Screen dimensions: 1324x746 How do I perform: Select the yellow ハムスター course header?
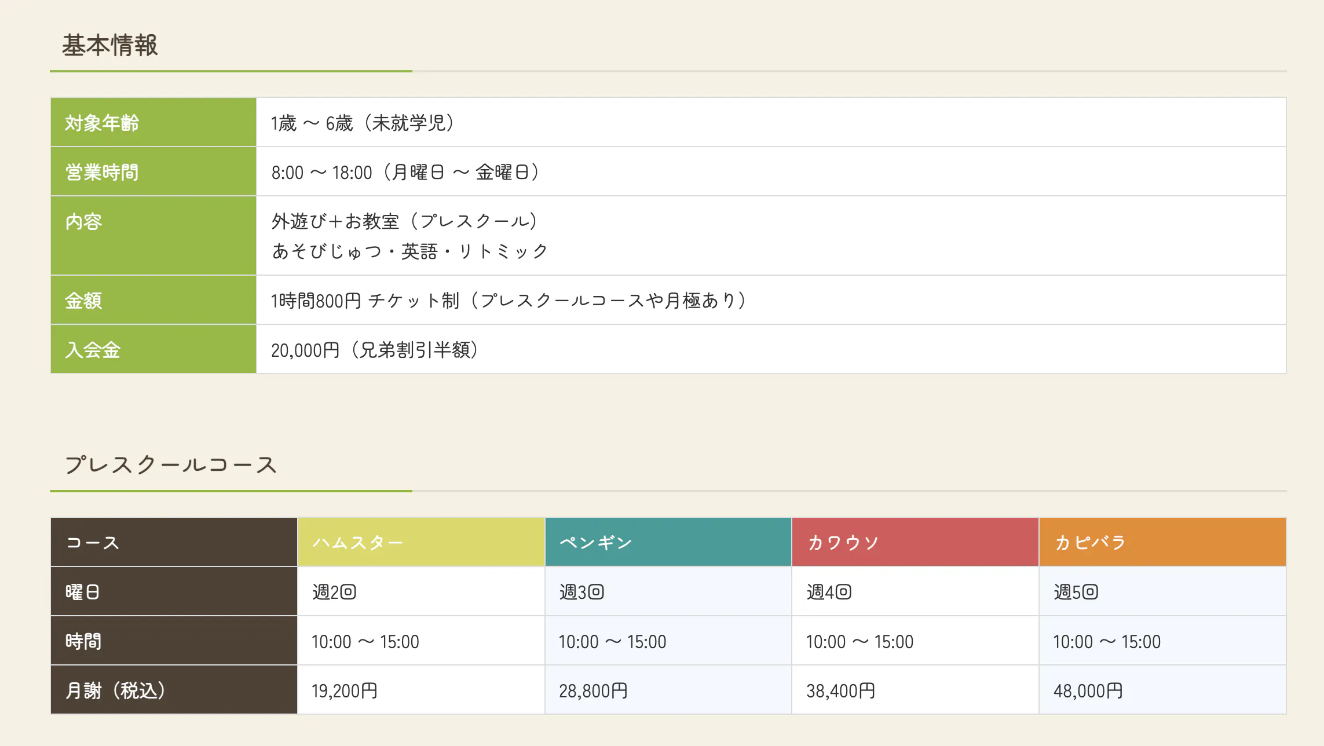(x=421, y=542)
